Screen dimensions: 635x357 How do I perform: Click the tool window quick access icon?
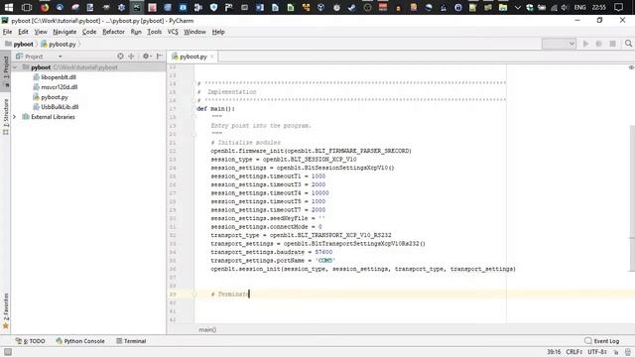[7, 352]
